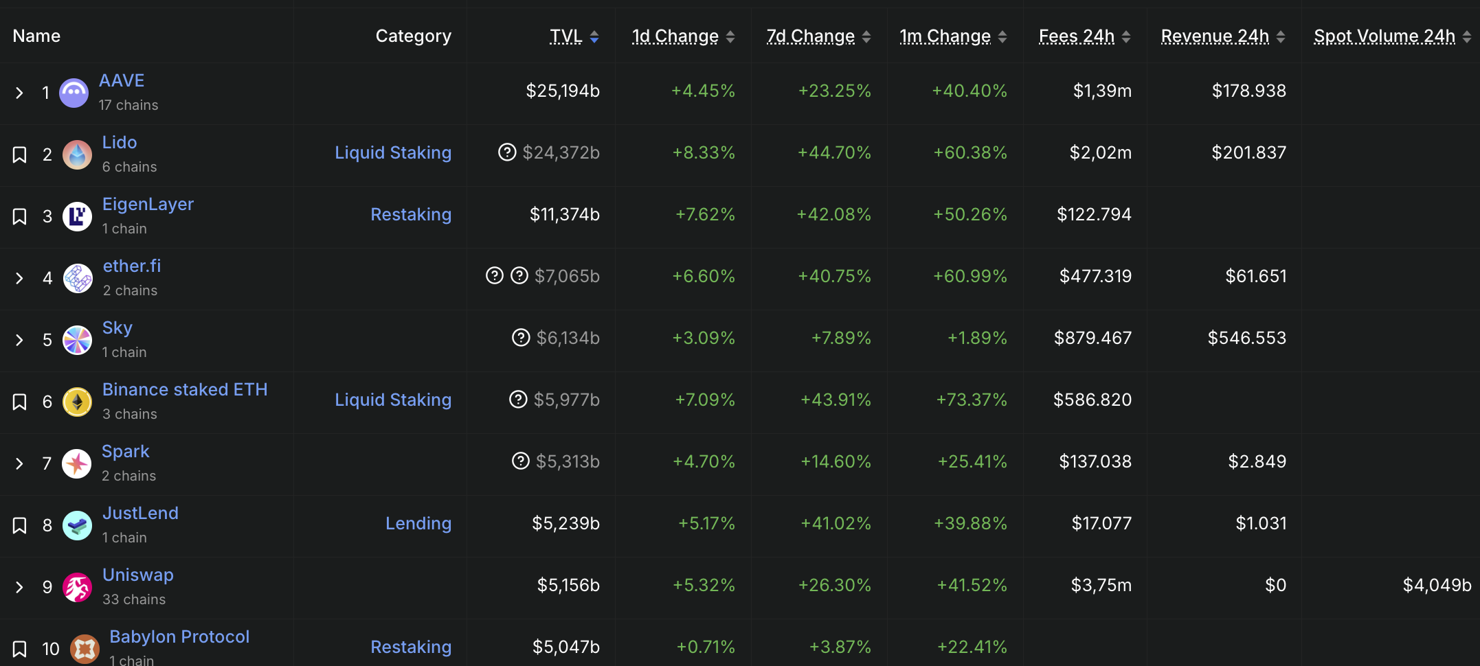The height and width of the screenshot is (666, 1480).
Task: Toggle bookmark for EigenLayer
Action: [20, 216]
